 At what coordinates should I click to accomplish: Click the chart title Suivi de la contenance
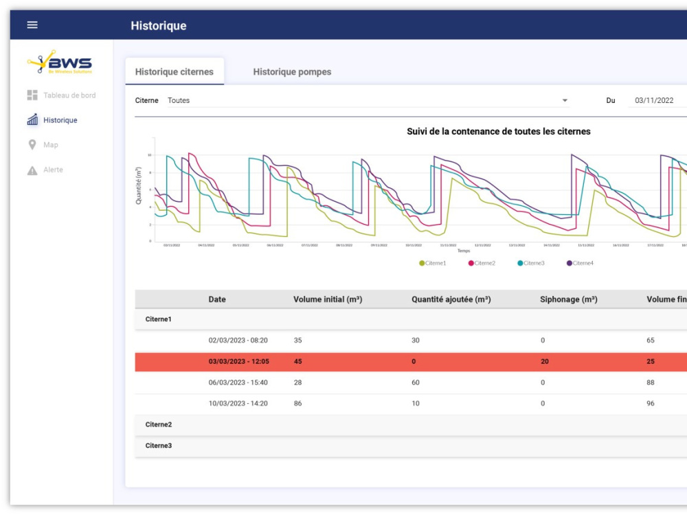point(498,131)
